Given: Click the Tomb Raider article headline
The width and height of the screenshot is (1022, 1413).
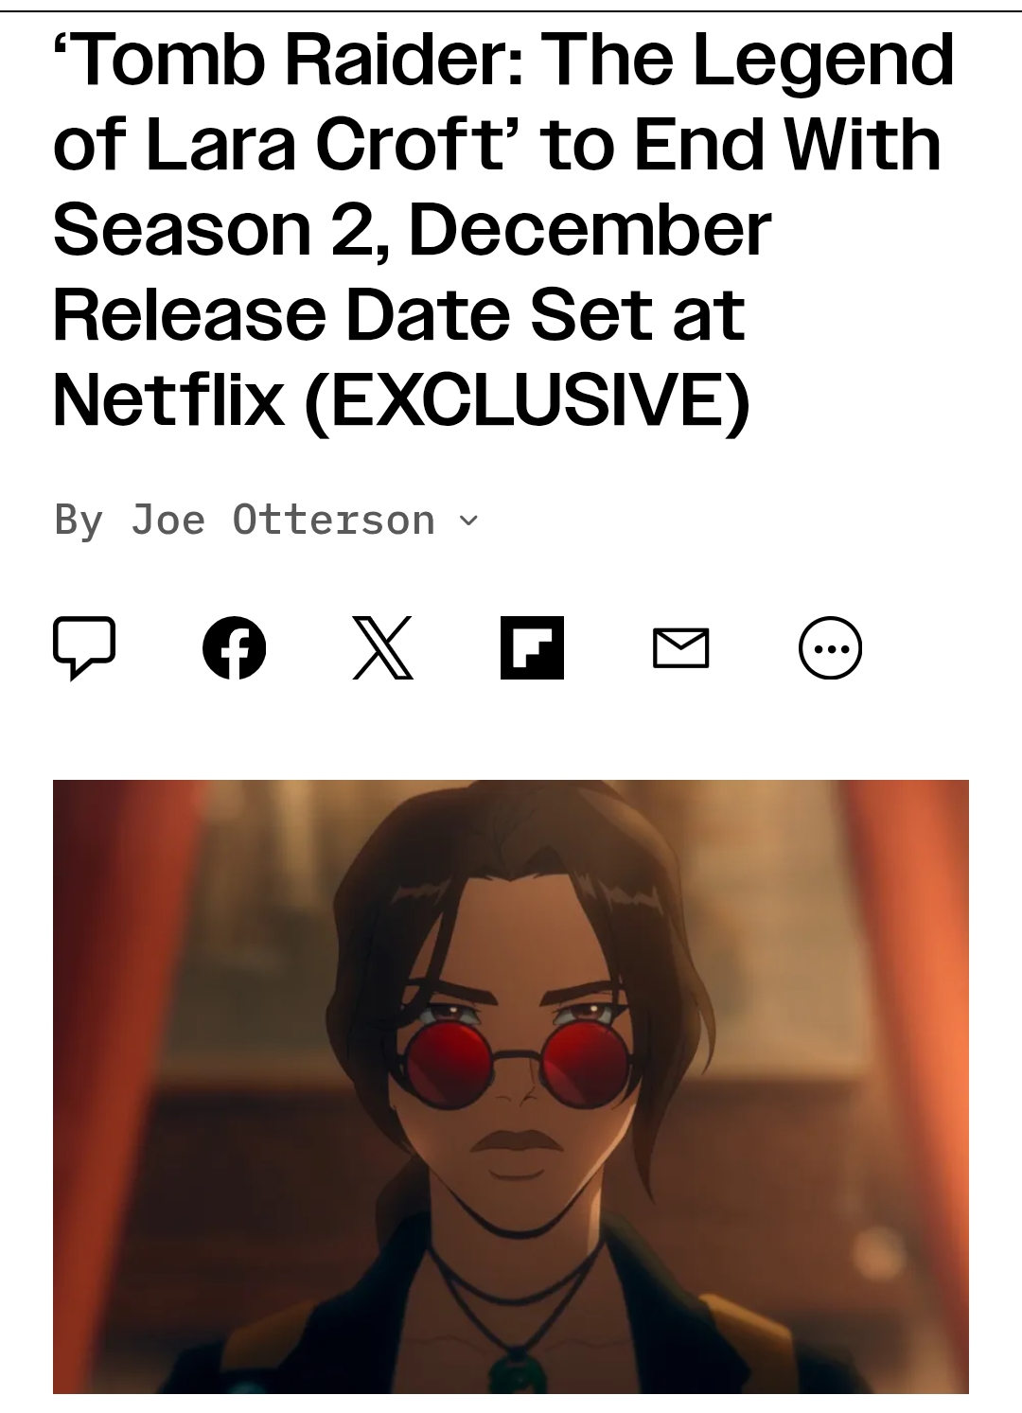Looking at the screenshot, I should click(x=503, y=230).
